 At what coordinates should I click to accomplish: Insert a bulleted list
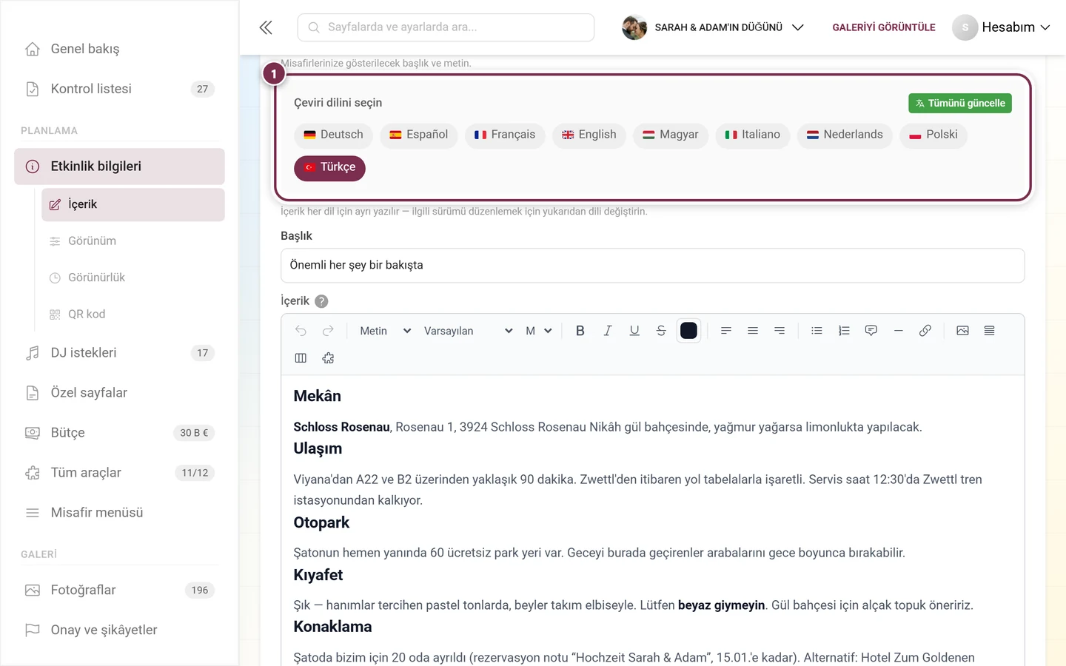[x=817, y=331]
